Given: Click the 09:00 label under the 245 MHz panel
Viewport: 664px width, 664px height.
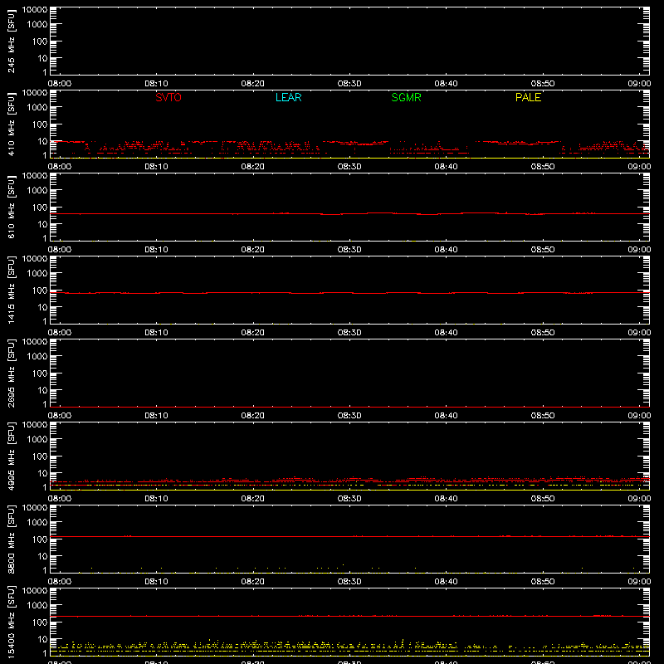Looking at the screenshot, I should 639,84.
